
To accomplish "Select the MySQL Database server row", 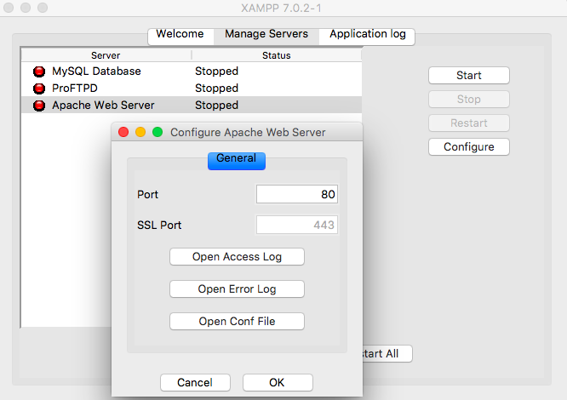I will click(x=192, y=71).
